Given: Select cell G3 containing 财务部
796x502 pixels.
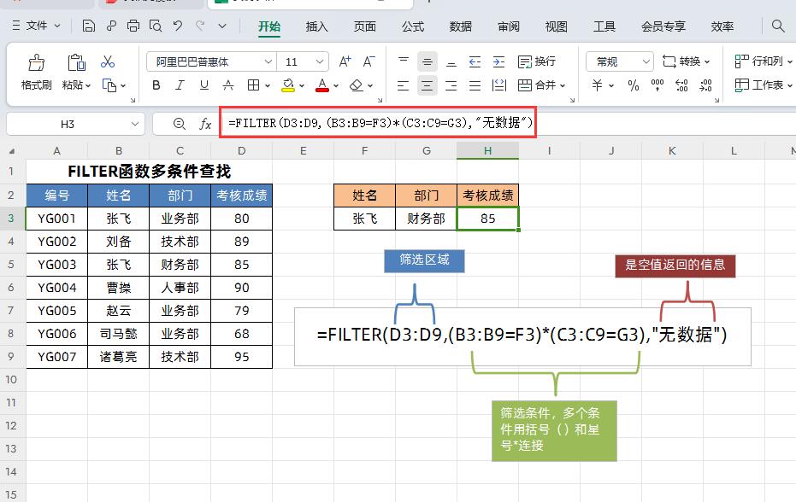Looking at the screenshot, I should click(x=426, y=219).
